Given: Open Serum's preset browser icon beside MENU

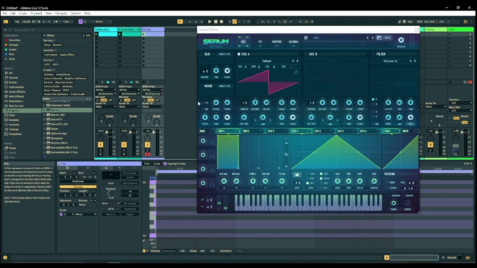Looking at the screenshot, I should pyautogui.click(x=379, y=38).
